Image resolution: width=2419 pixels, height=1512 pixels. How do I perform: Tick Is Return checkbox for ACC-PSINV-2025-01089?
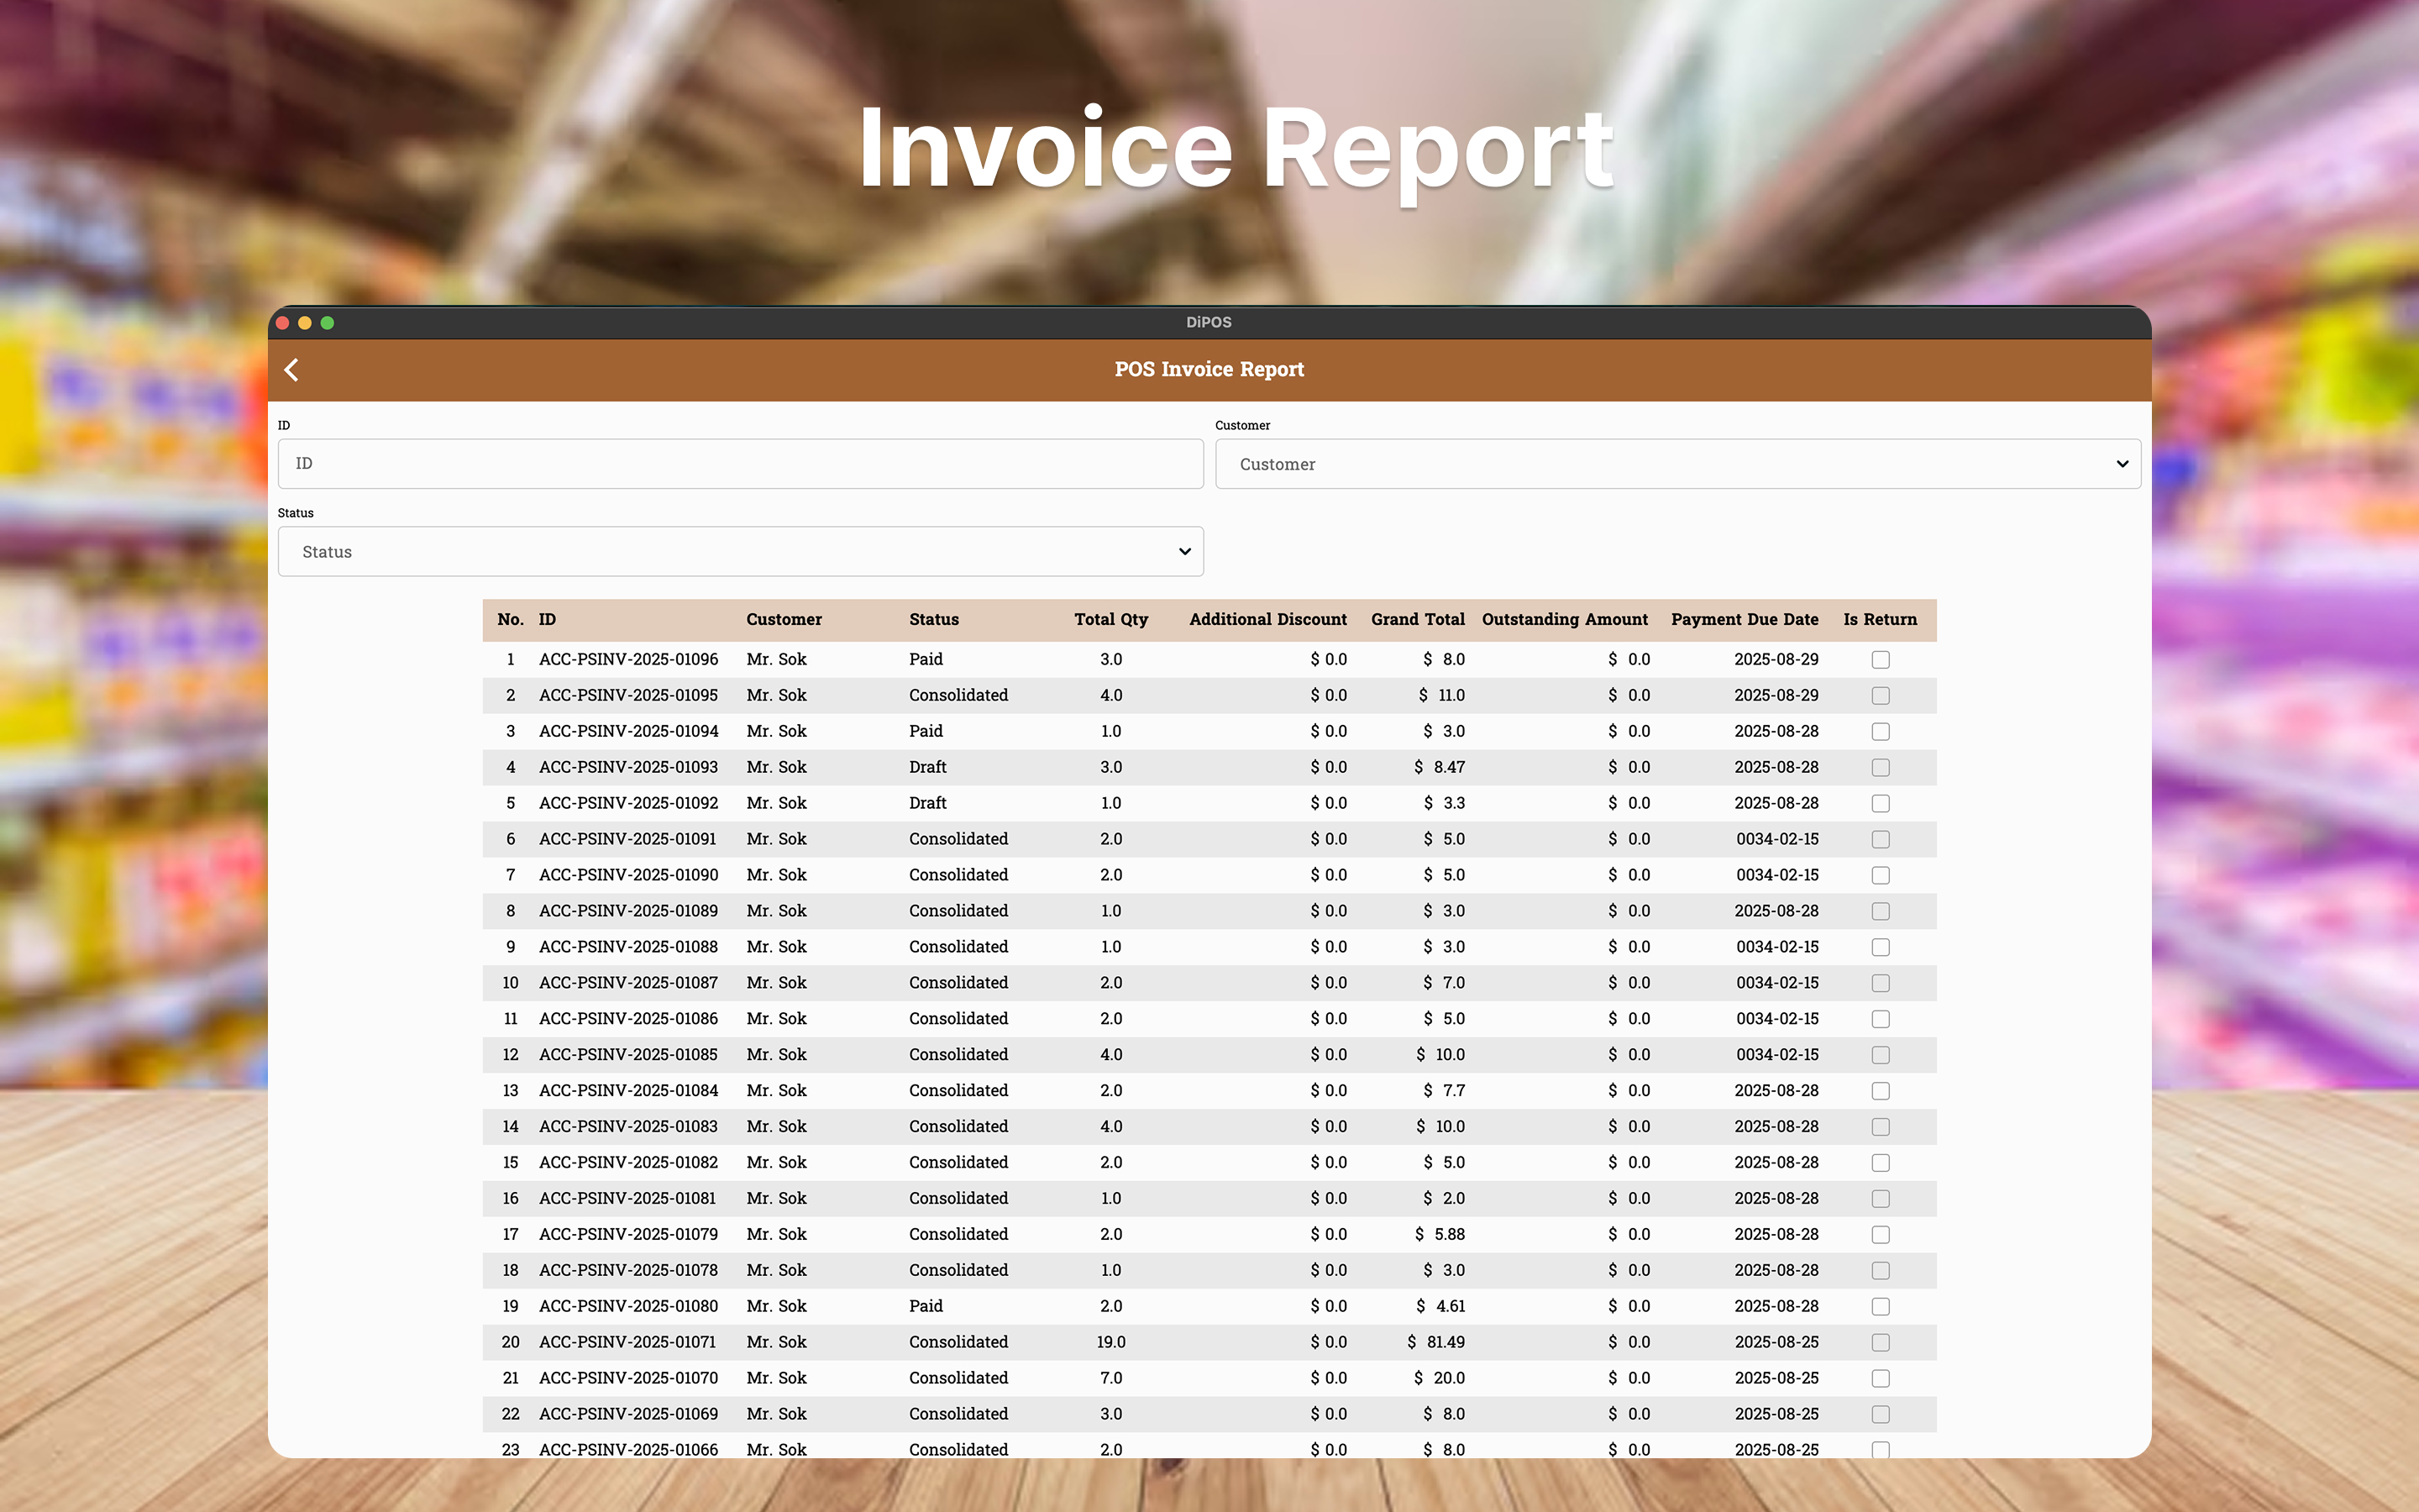click(1881, 912)
